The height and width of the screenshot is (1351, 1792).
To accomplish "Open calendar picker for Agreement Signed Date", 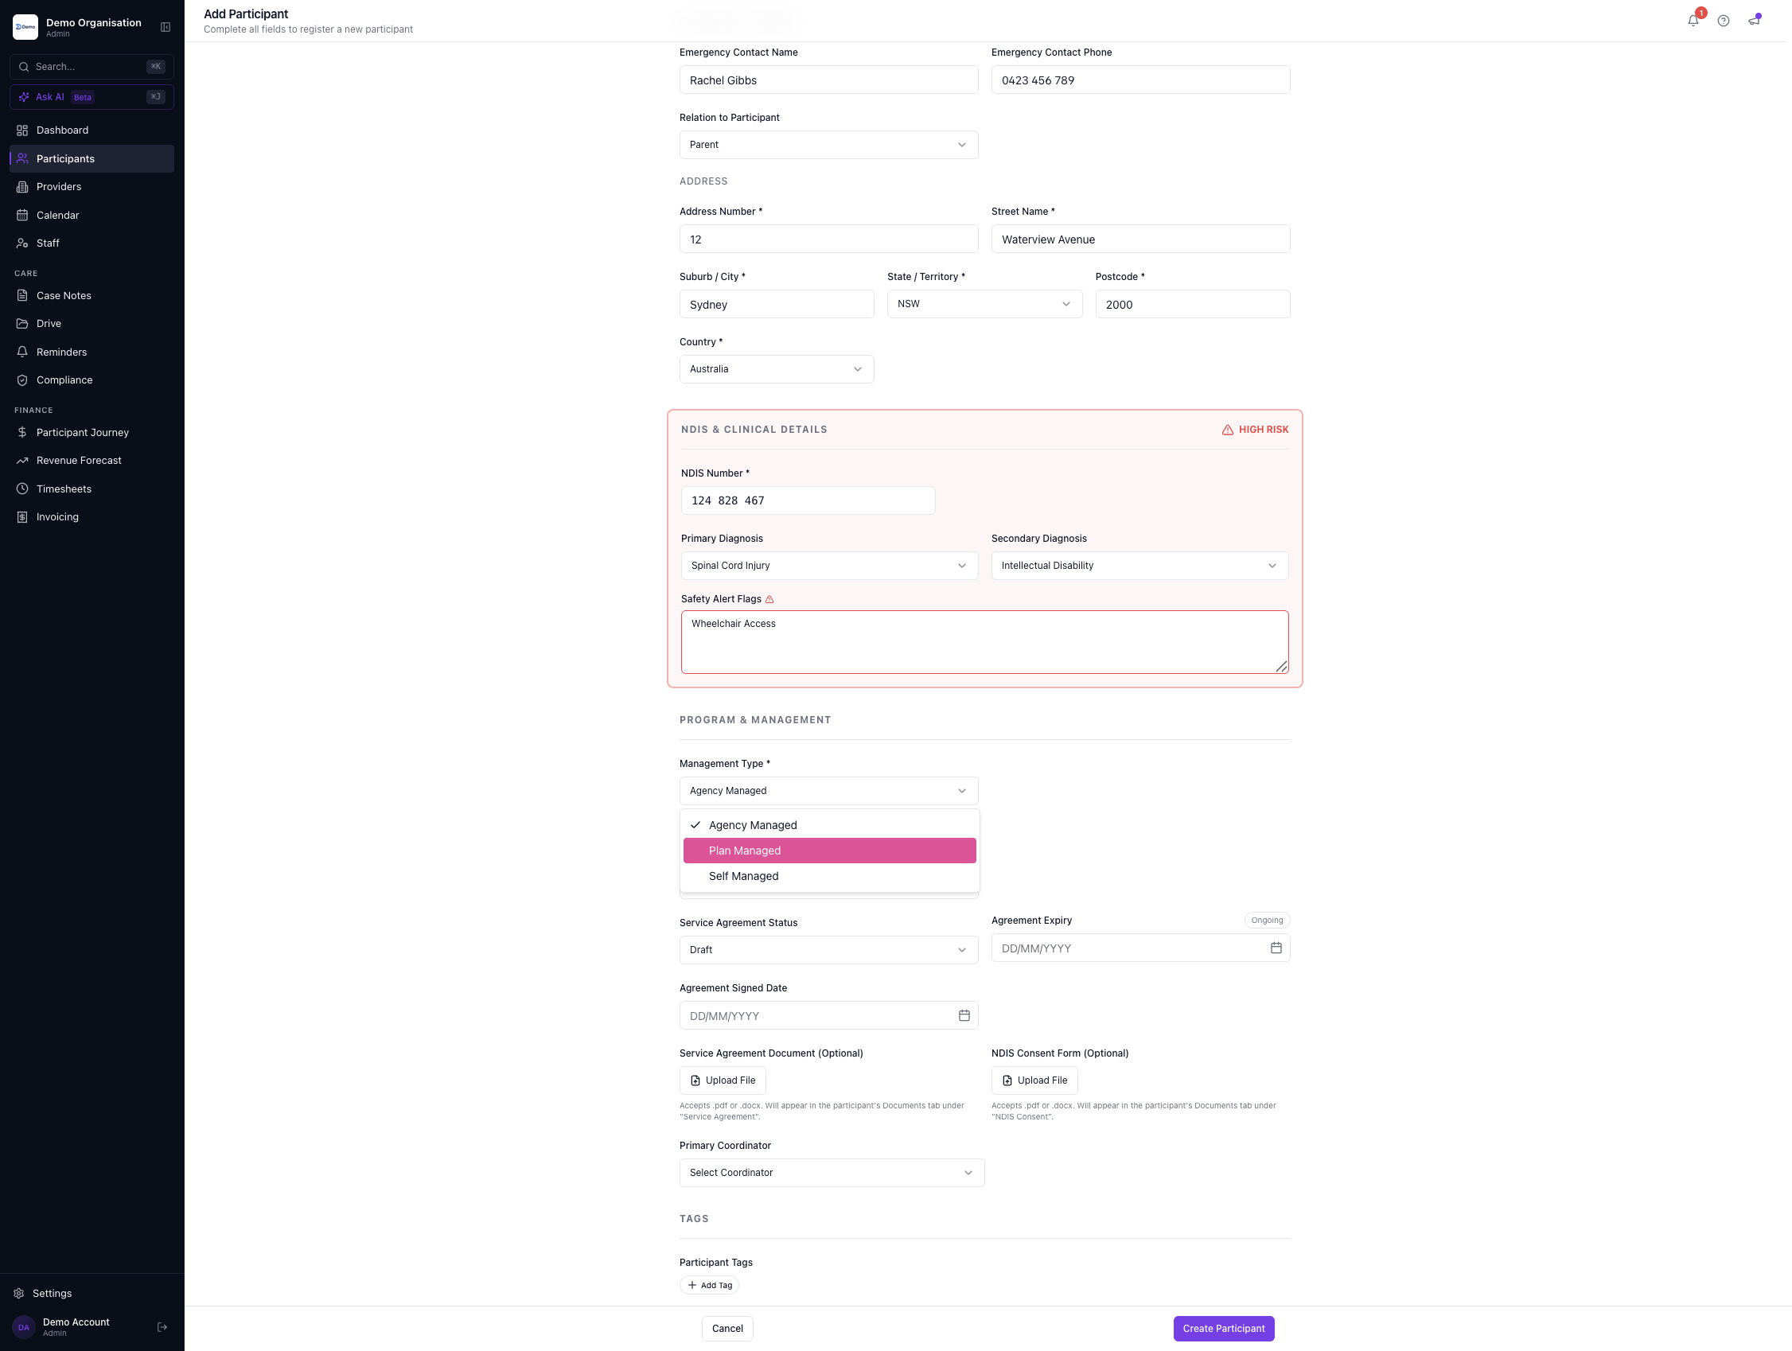I will click(964, 1016).
